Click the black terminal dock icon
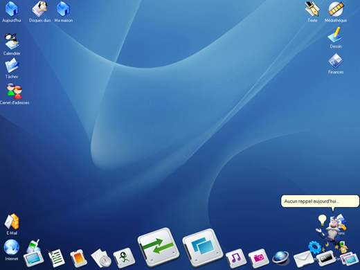 [326, 258]
